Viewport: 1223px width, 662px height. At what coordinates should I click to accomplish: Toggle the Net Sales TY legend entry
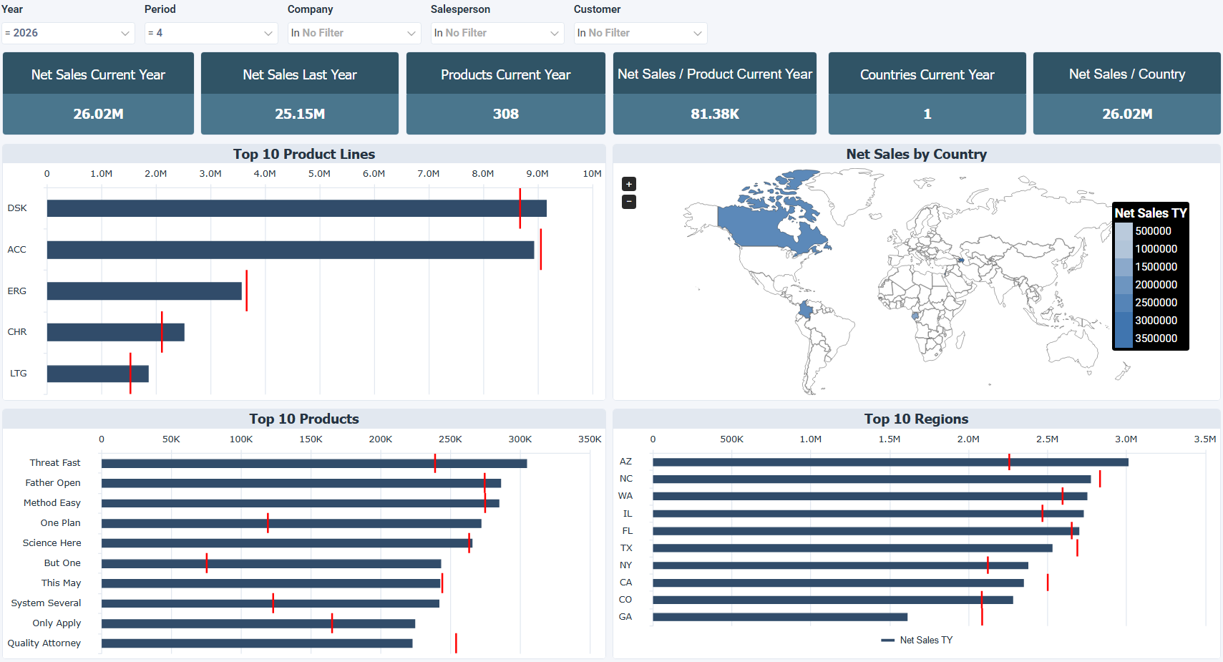coord(917,641)
